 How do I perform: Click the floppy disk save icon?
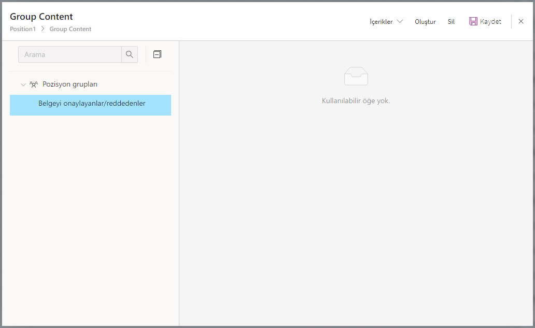tap(473, 22)
